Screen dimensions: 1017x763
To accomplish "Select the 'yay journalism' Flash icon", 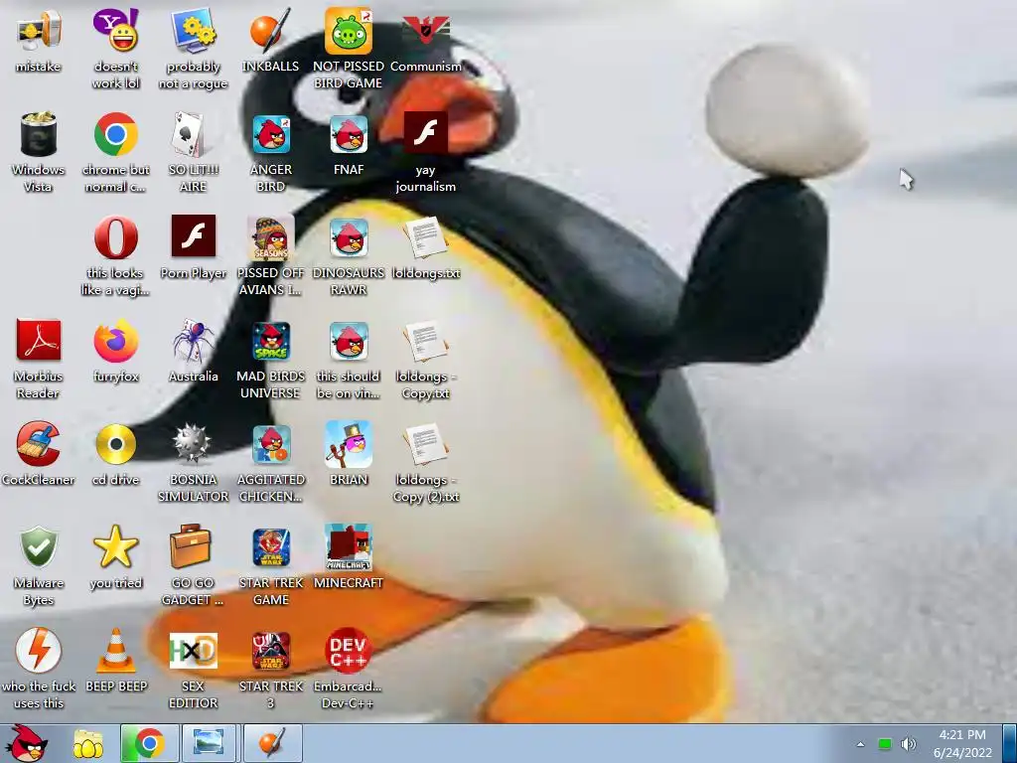I will (x=425, y=133).
